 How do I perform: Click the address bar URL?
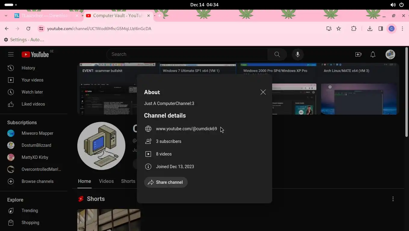[99, 29]
